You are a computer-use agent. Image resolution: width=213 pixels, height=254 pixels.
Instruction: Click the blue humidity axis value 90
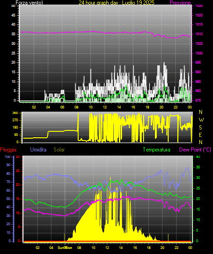pos(8,165)
